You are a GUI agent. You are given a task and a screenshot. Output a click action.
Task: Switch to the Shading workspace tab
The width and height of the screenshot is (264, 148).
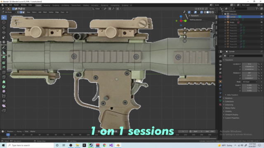point(86,5)
